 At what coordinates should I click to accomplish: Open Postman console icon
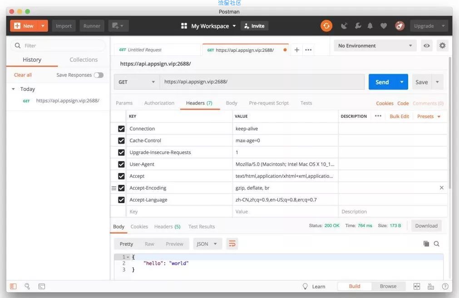pos(42,286)
